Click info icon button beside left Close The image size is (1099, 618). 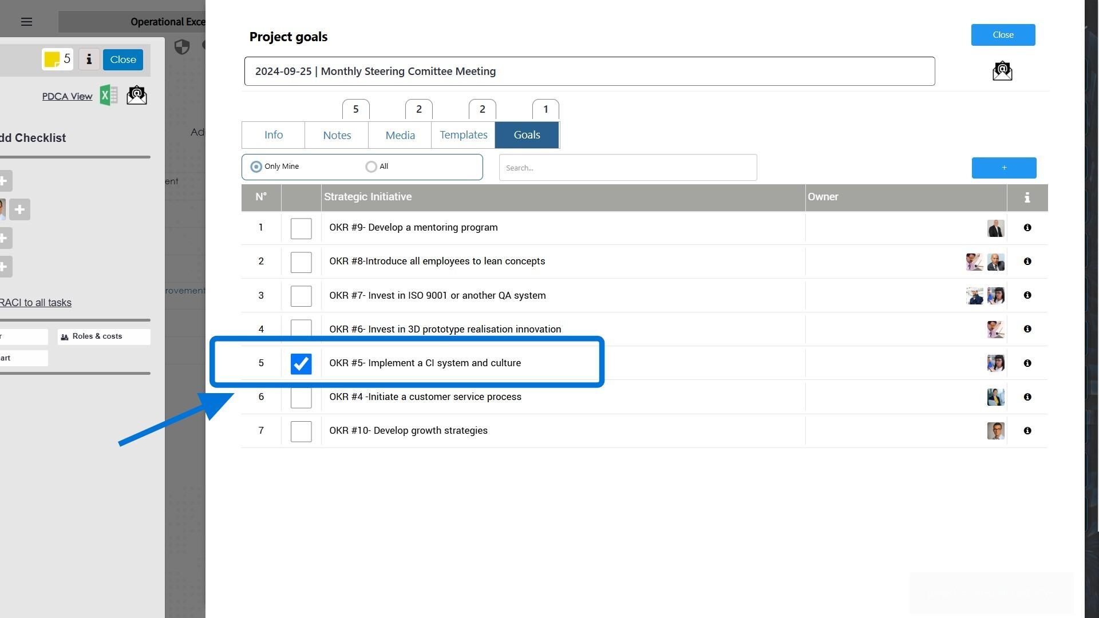coord(89,60)
